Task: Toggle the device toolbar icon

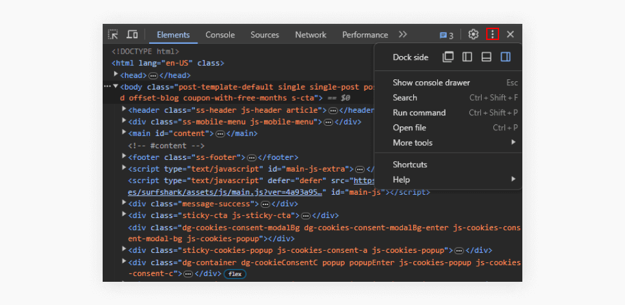Action: (132, 35)
